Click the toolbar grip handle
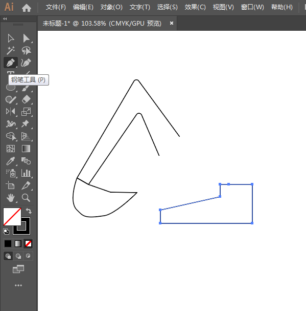Image resolution: width=306 pixels, height=311 pixels. point(18,25)
